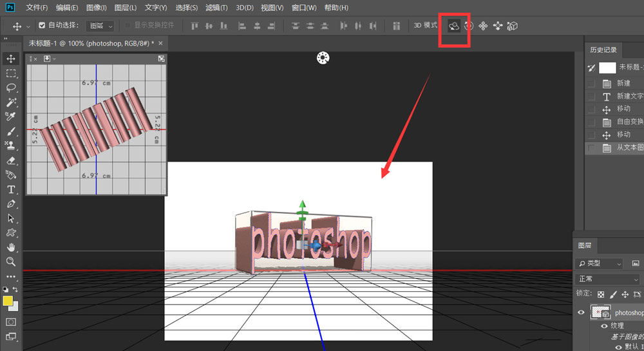Switch to the 历史记录 panel tab

click(603, 50)
